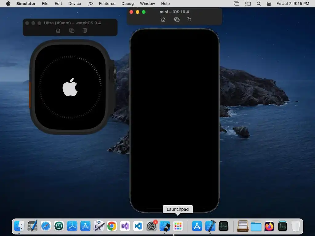Click the Simulator icon in the Dock
Screen dimensions: 315x236
(x=165, y=226)
